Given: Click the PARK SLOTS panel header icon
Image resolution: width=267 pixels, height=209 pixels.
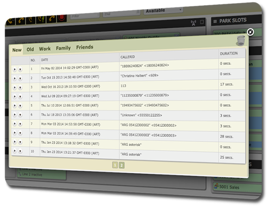Looking at the screenshot, I should (215, 21).
